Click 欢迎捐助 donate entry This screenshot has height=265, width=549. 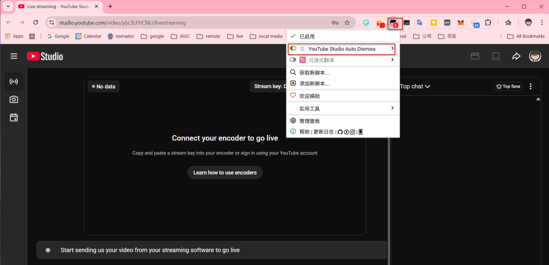343,96
